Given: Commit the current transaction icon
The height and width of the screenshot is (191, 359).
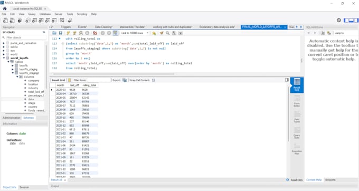Looking at the screenshot, I should [102, 33].
